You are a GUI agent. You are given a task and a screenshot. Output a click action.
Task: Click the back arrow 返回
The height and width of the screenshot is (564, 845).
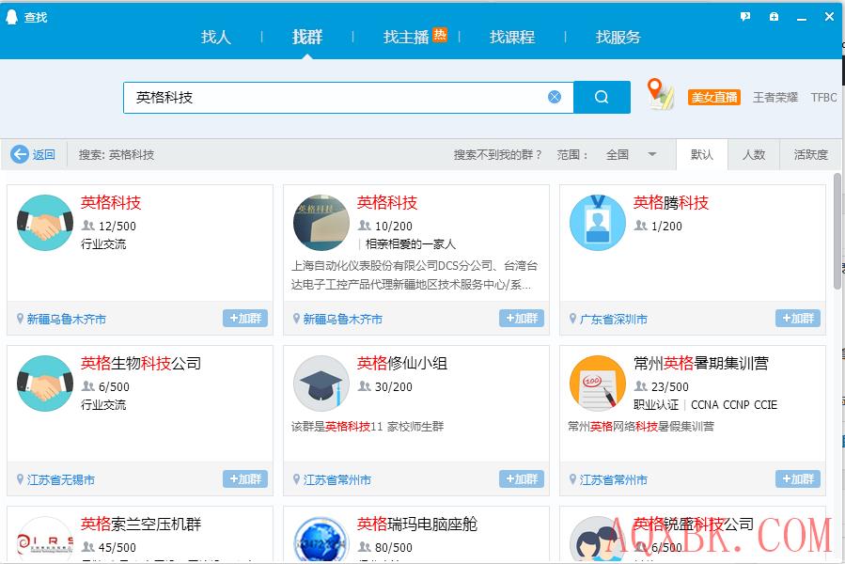[34, 155]
